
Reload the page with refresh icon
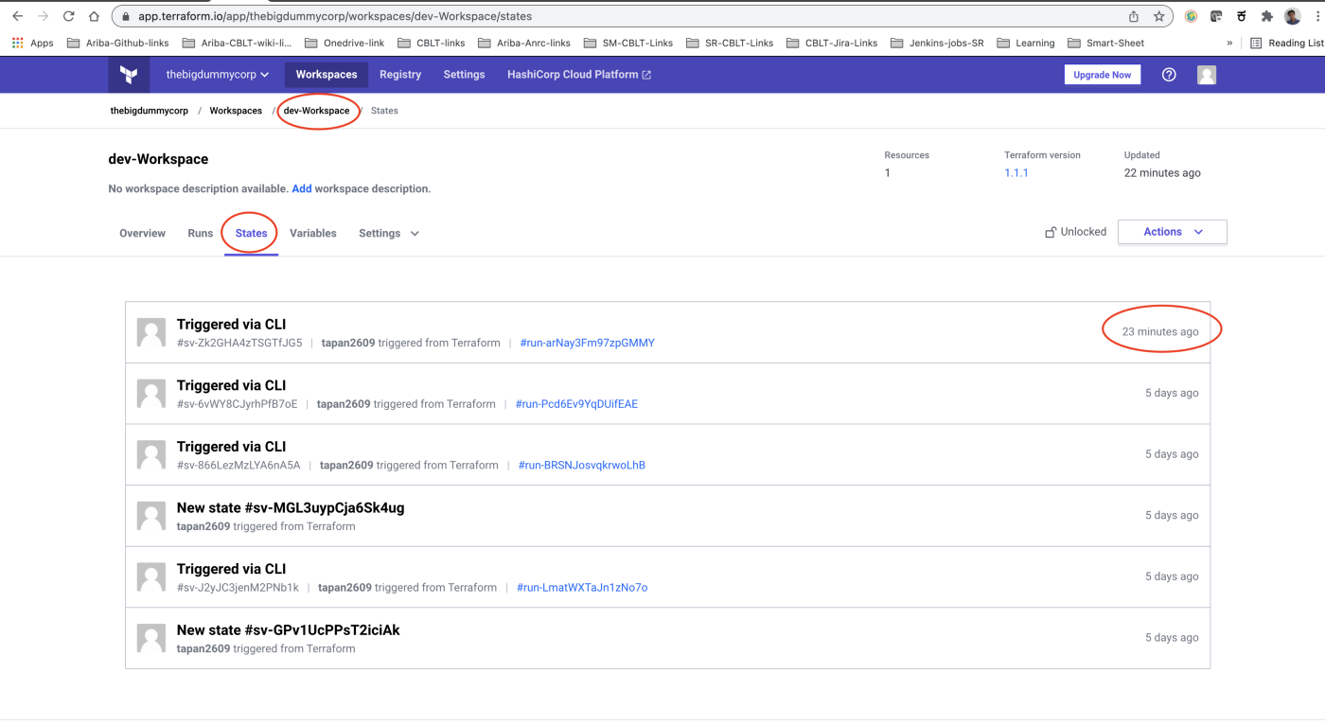point(68,16)
